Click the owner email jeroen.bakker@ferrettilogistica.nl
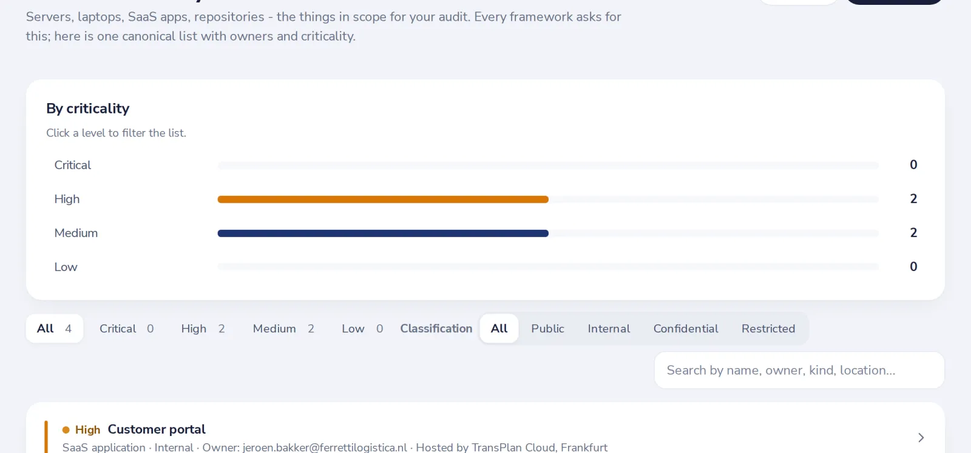 click(x=325, y=447)
